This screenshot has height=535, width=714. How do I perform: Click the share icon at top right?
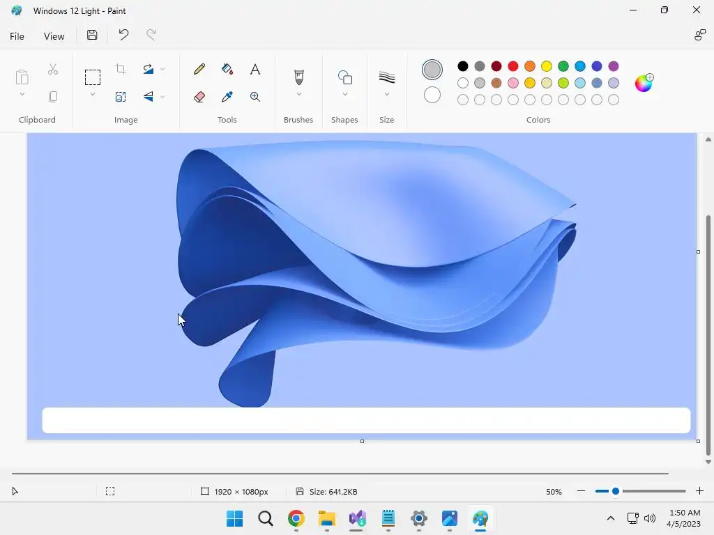(699, 35)
